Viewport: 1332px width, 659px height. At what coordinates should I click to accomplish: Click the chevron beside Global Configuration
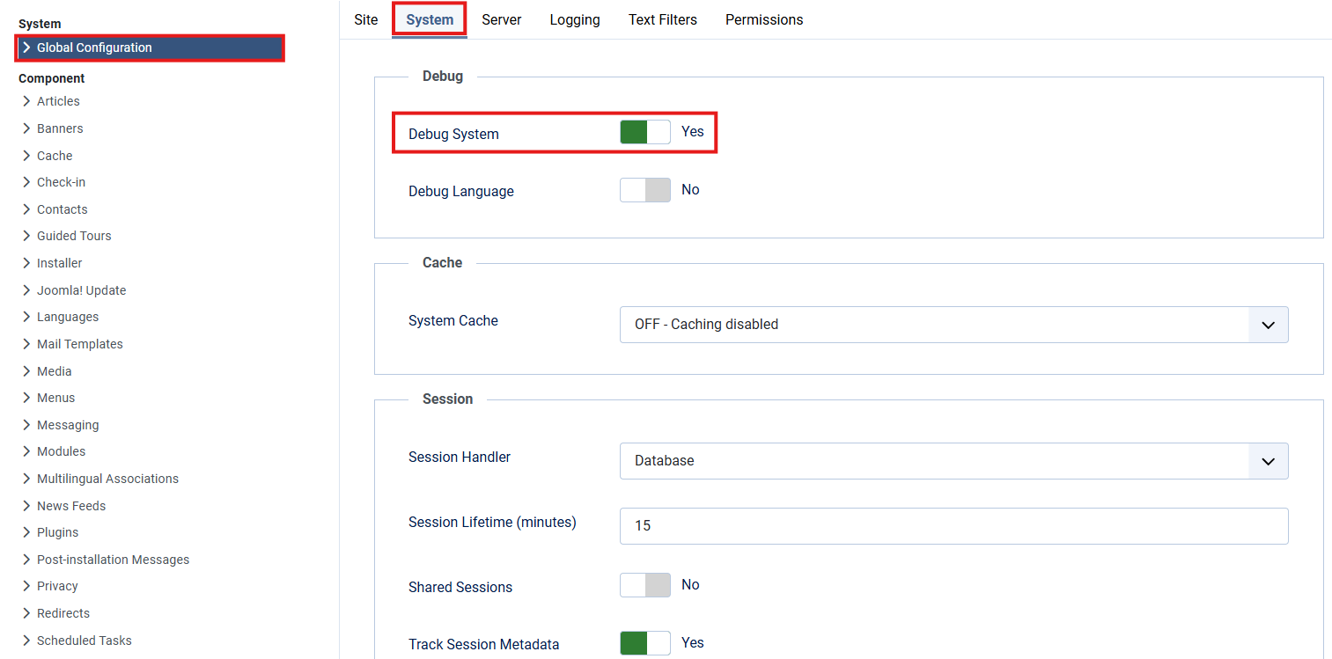26,48
